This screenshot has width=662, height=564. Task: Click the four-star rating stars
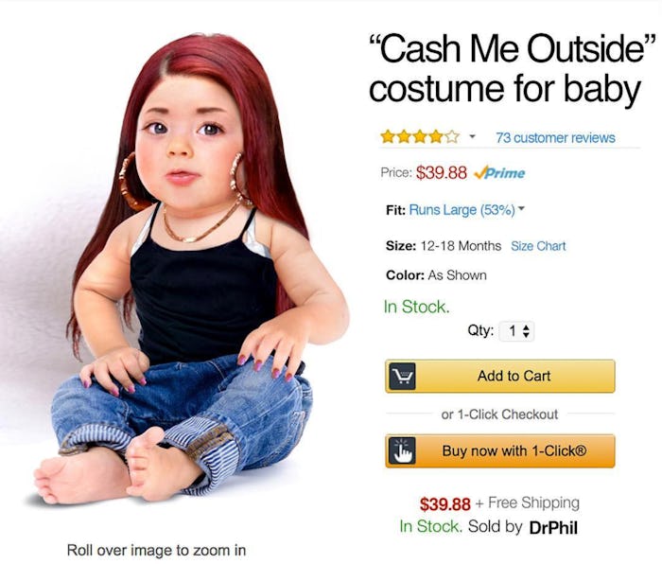(x=420, y=137)
